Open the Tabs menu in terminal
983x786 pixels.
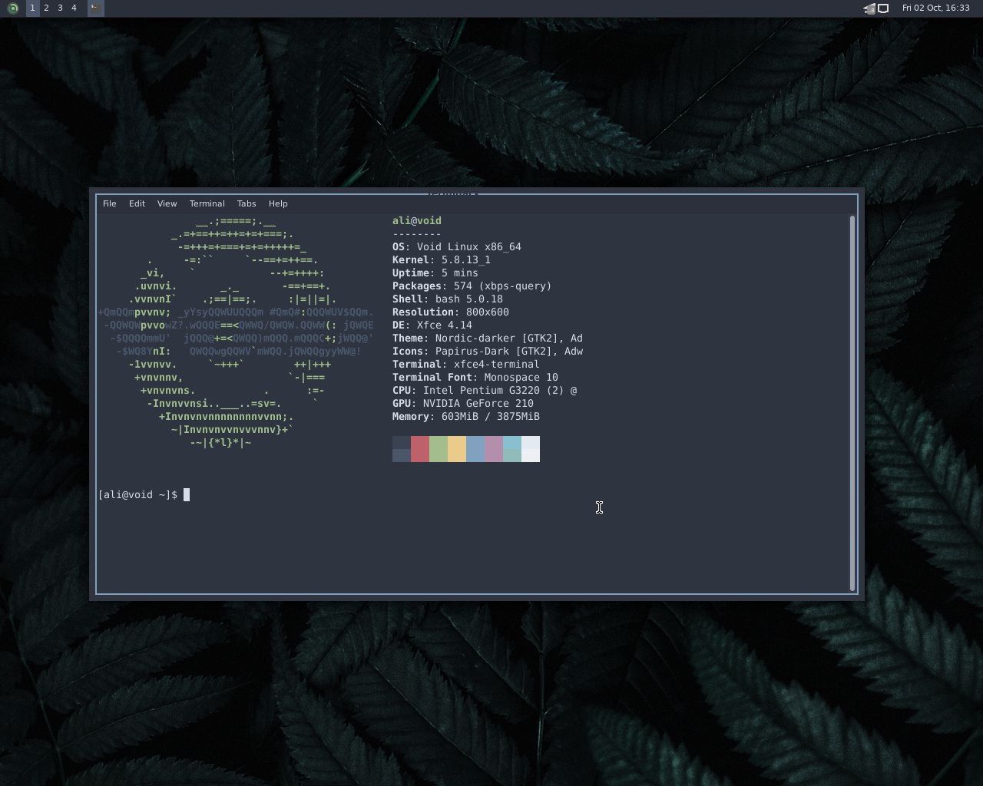[247, 203]
